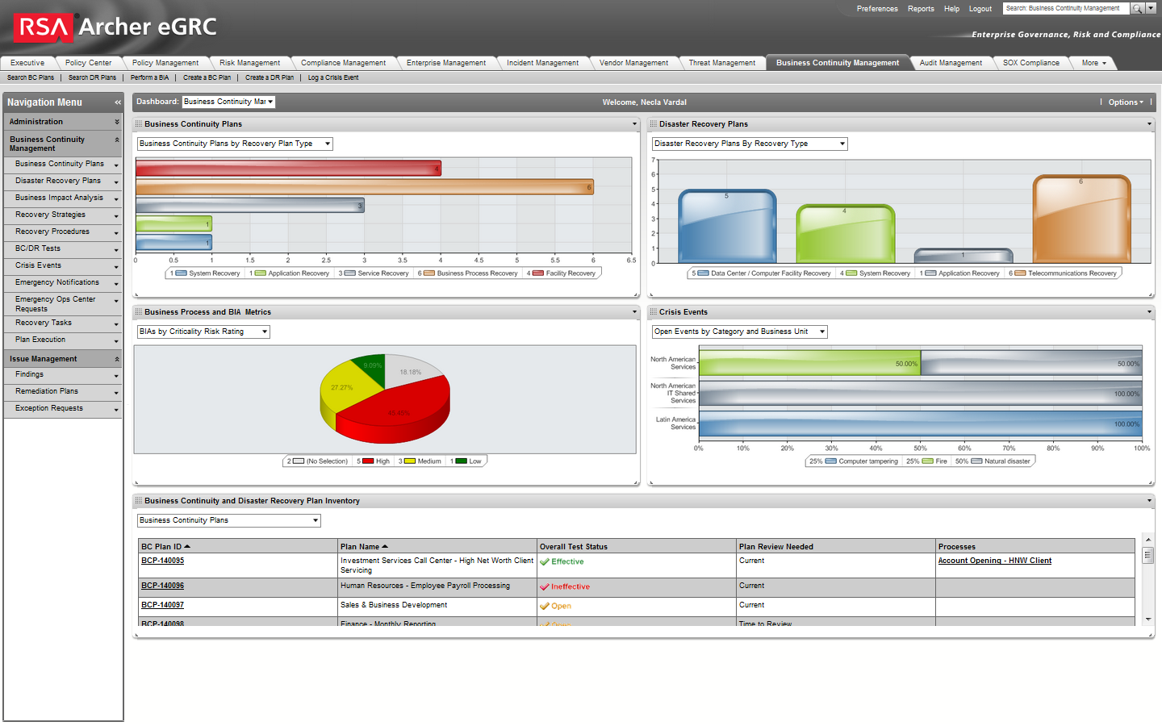
Task: Open BCP-140097 plan record
Action: [x=162, y=605]
